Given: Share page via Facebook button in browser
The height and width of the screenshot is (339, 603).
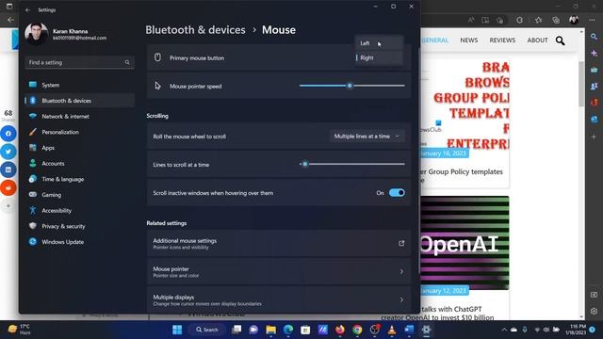Looking at the screenshot, I should click(x=8, y=134).
